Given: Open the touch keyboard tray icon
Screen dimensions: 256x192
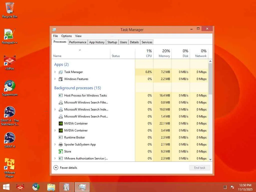Looking at the screenshot, I should click(225, 187).
